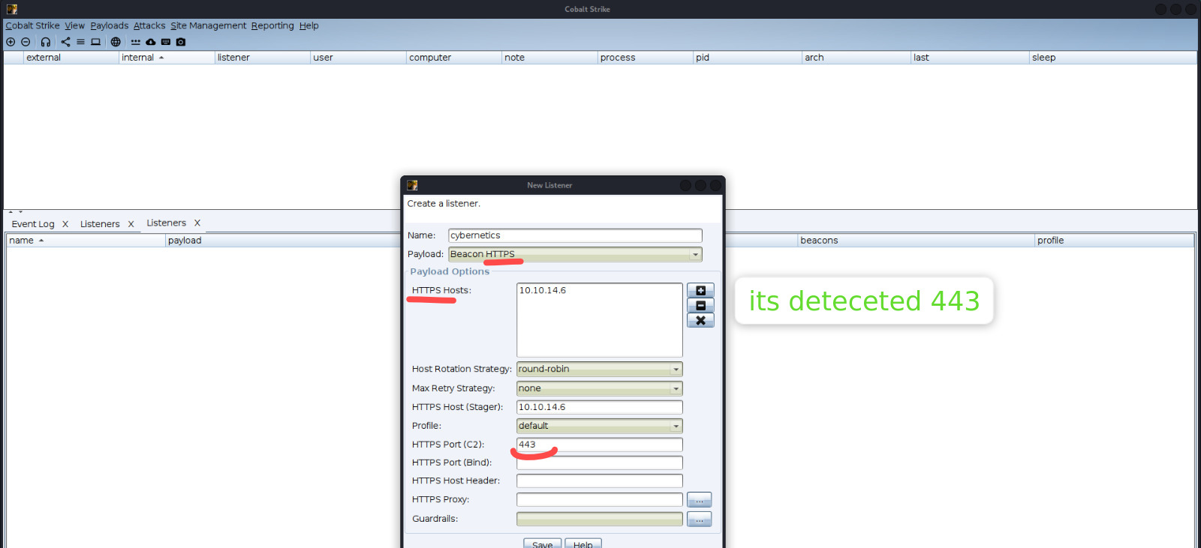
Task: Click the HTTPS Port (C2) field
Action: (600, 445)
